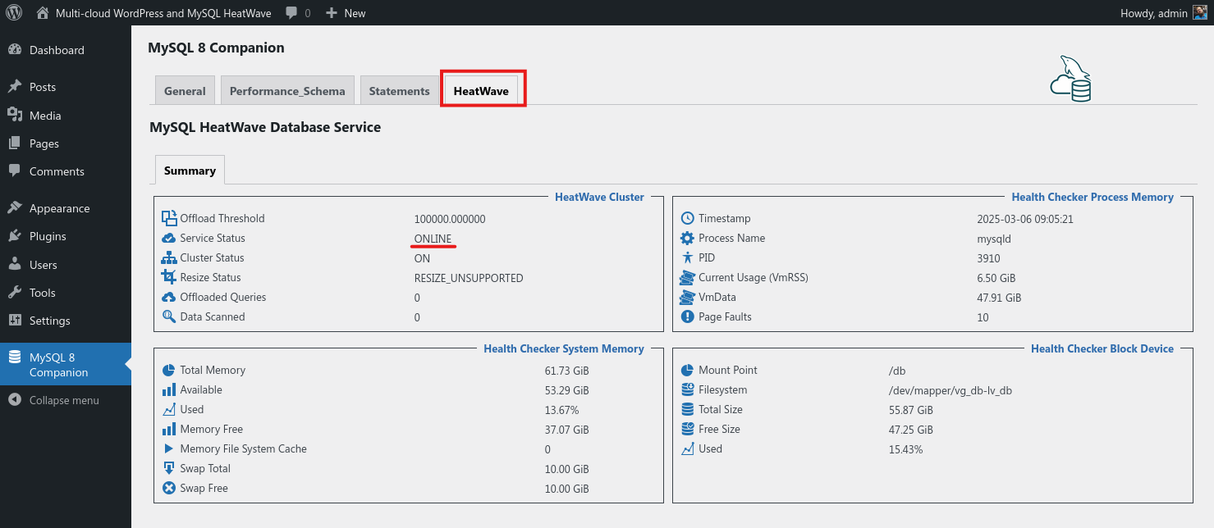Viewport: 1214px width, 528px height.
Task: Click the Timestamp clock icon
Action: (x=687, y=218)
